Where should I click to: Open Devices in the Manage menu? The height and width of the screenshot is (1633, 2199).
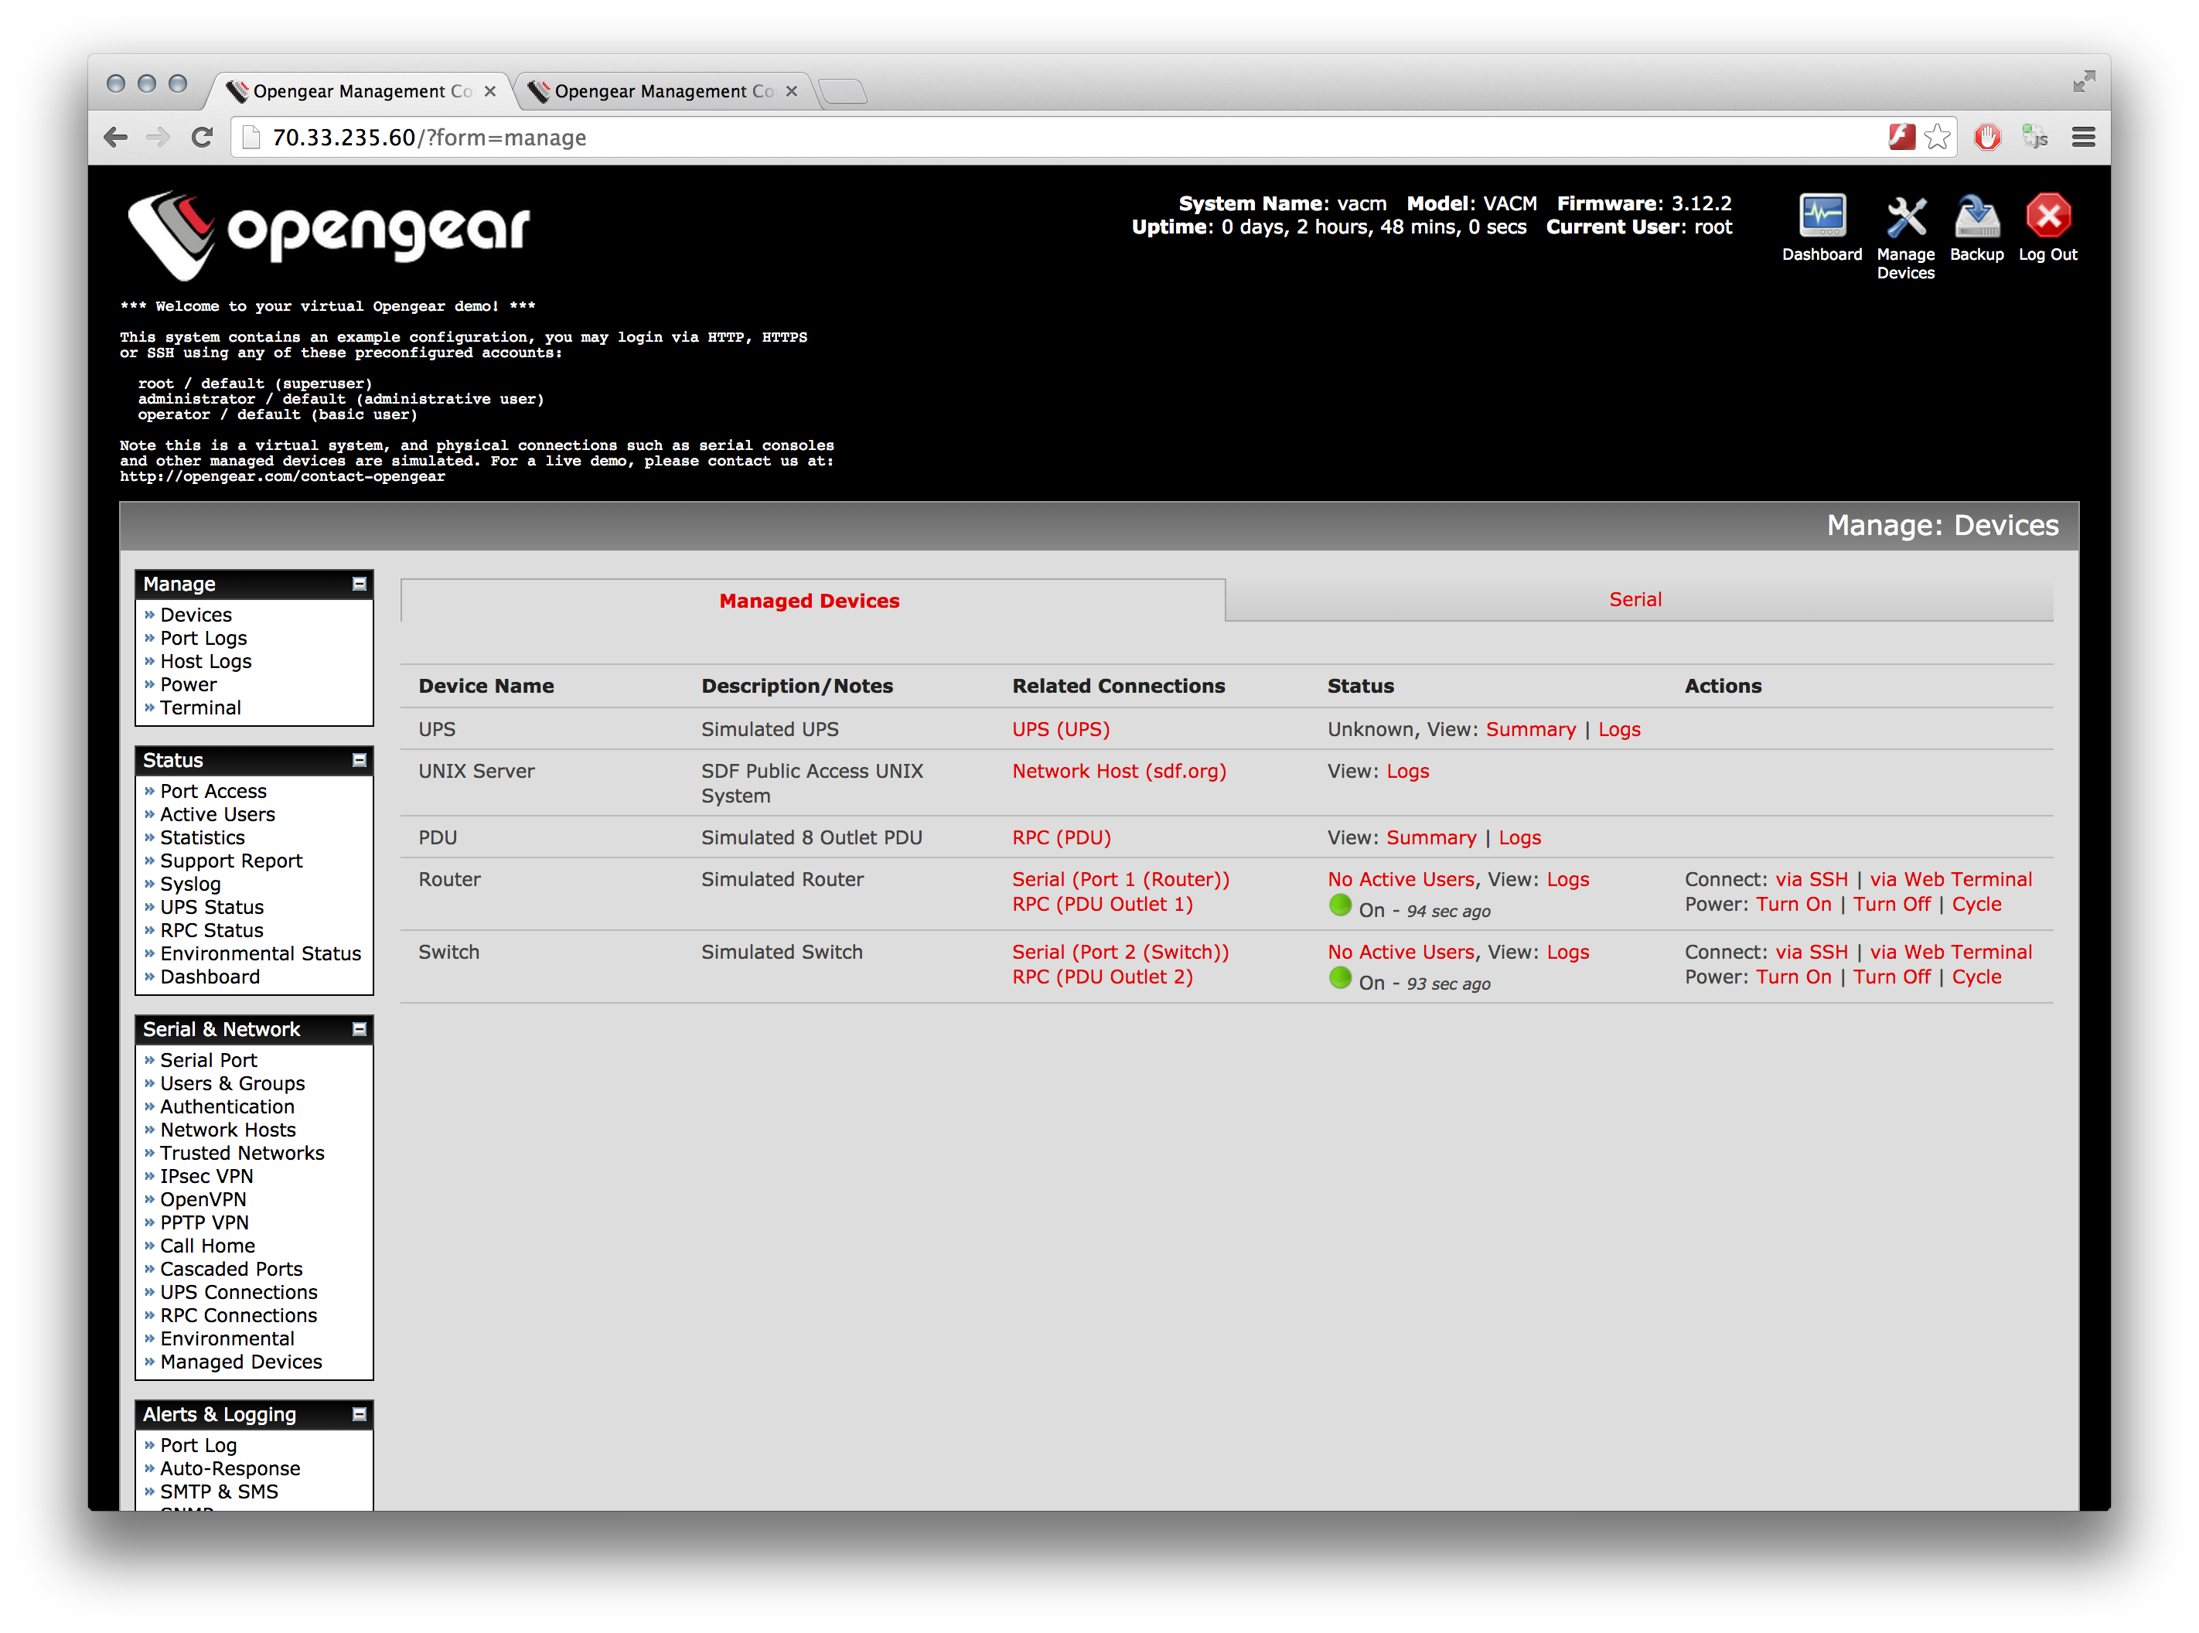point(196,615)
